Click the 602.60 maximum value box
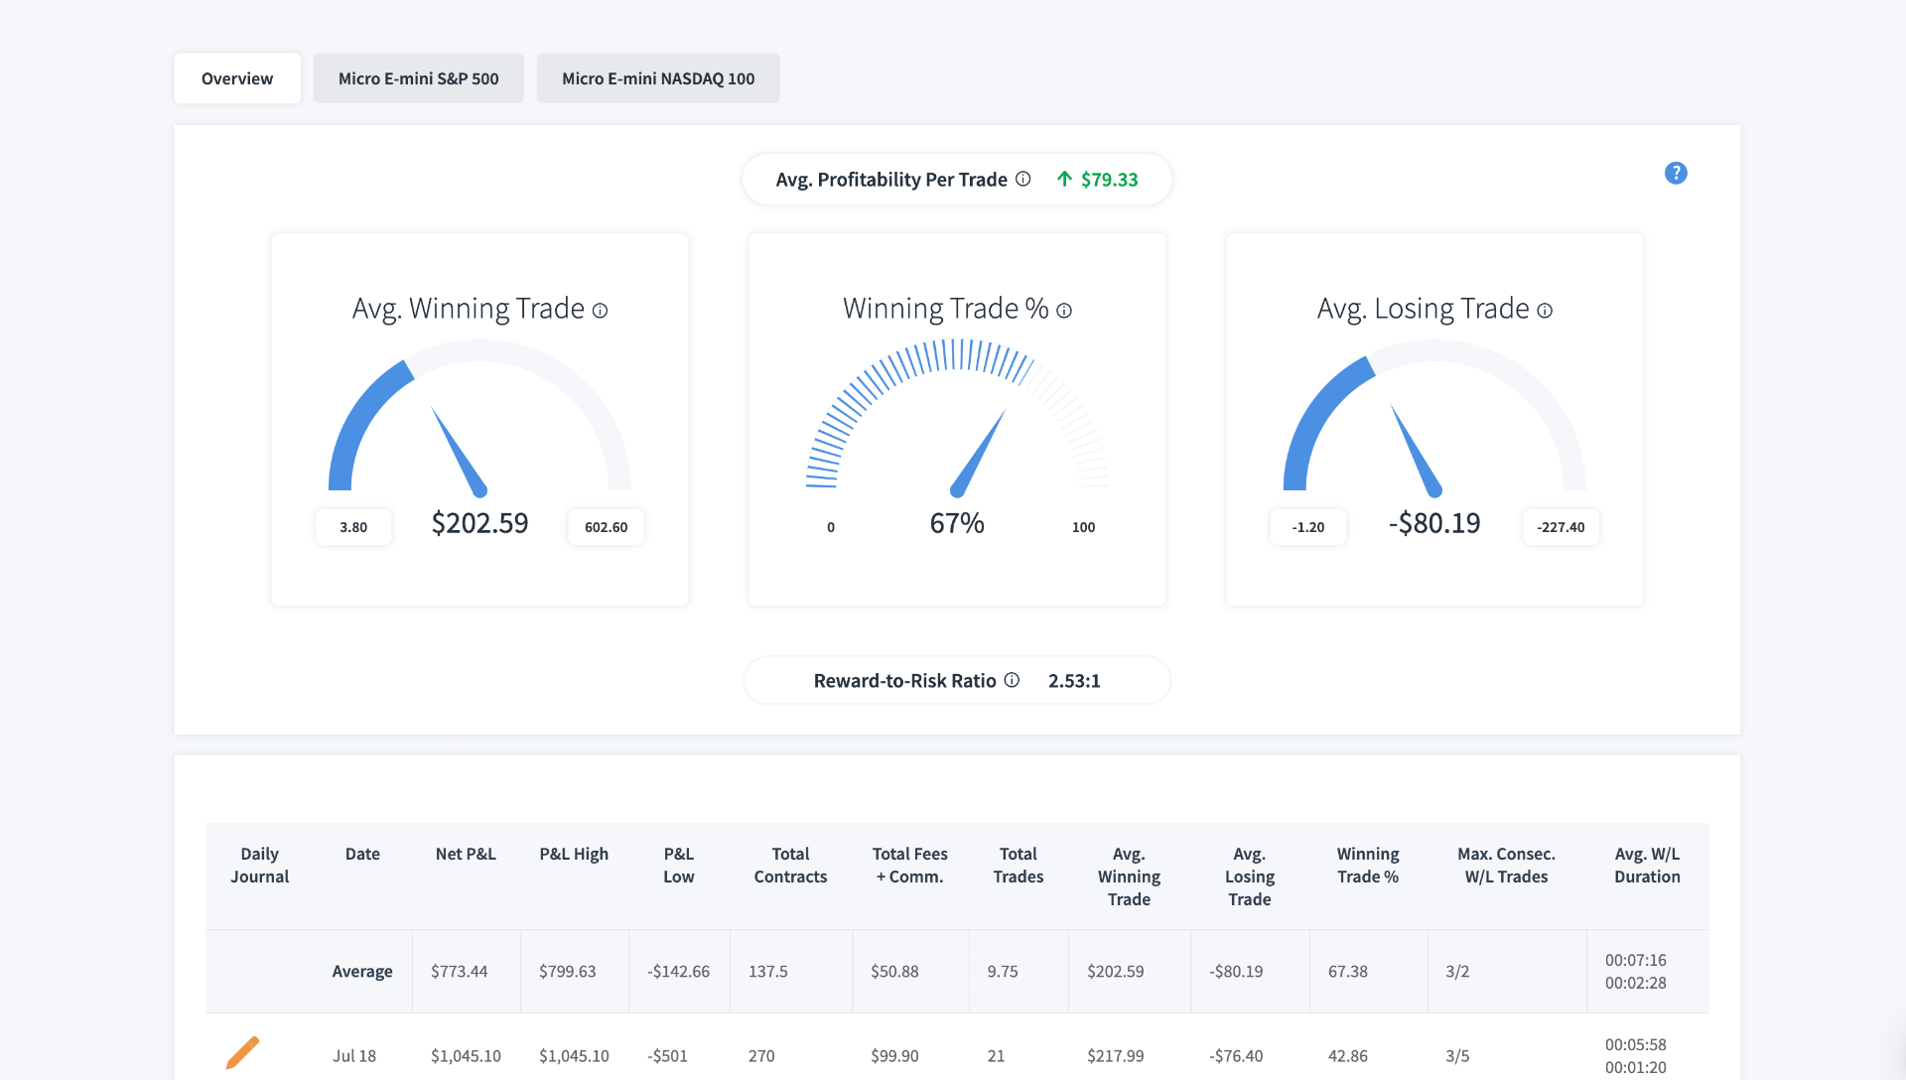 [x=606, y=527]
